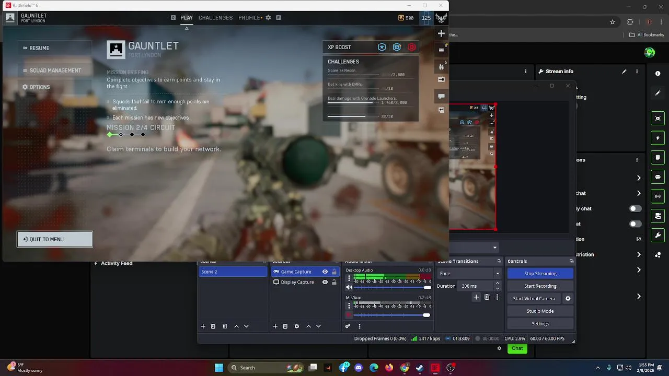
Task: Open chat bubble icon in Battlefield sidebar
Action: [x=441, y=96]
